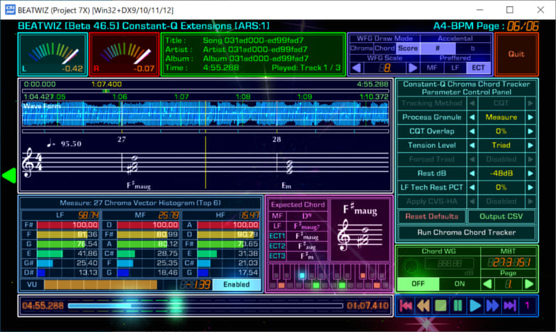Stop playback with green square button
556x332 pixels.
tap(441, 306)
